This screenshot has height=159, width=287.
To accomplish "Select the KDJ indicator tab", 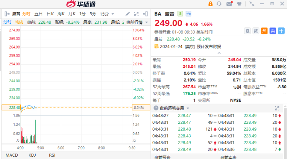I will coord(32,155).
